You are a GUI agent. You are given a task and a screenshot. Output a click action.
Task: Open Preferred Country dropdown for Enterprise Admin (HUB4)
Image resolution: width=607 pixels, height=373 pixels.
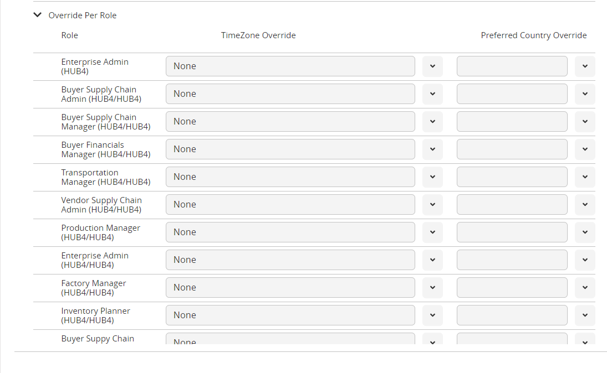[x=585, y=66]
